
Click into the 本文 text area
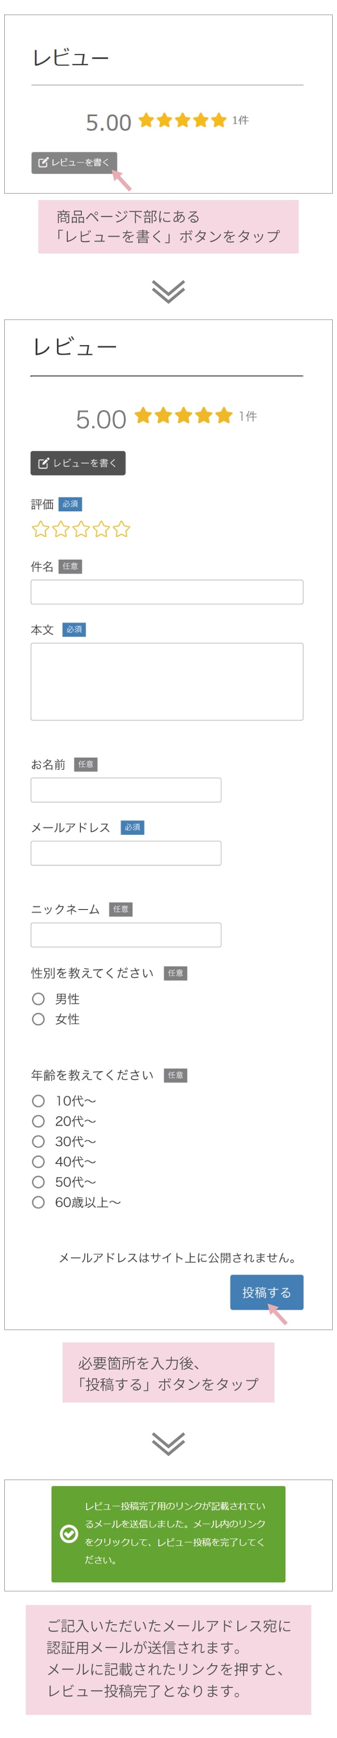click(167, 682)
